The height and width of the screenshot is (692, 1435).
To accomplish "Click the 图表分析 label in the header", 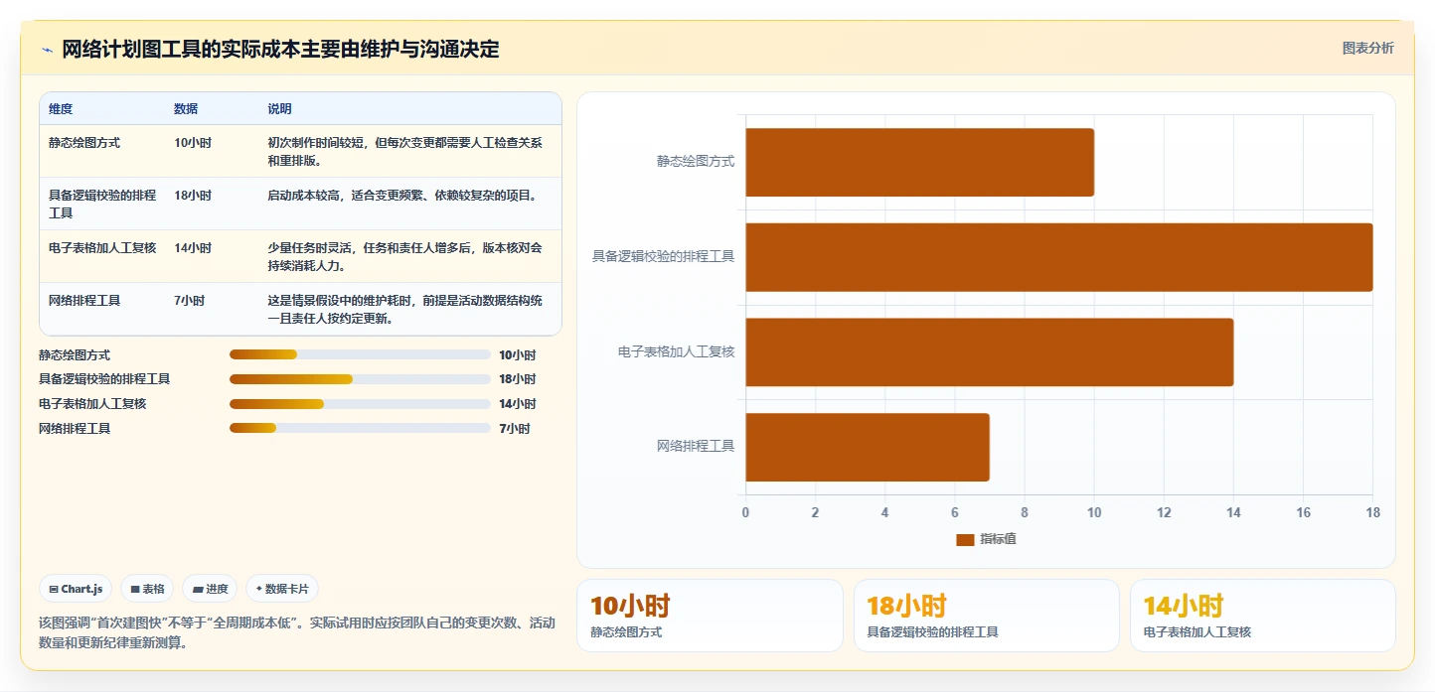I will tap(1367, 48).
